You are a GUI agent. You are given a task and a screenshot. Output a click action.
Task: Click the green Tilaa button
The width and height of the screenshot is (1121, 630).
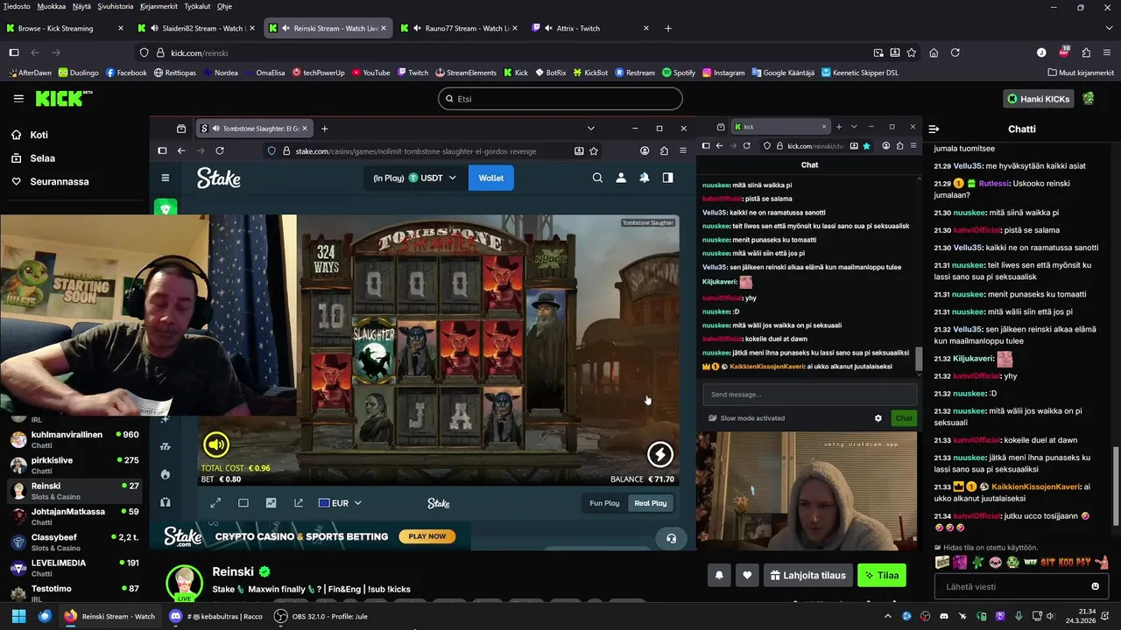[x=881, y=575]
